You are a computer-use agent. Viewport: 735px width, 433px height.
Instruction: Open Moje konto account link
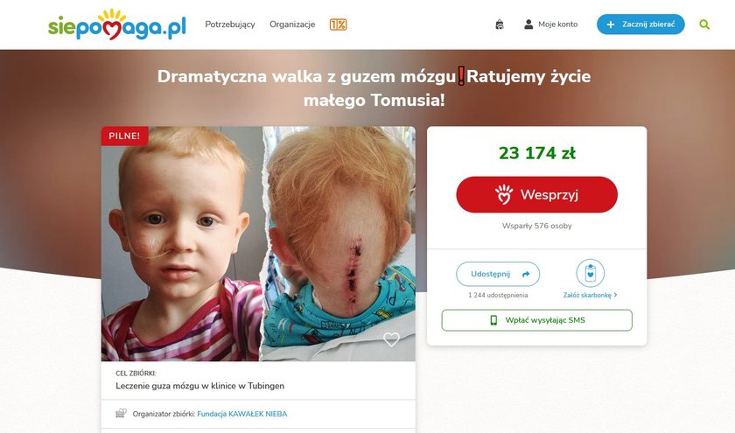[558, 24]
